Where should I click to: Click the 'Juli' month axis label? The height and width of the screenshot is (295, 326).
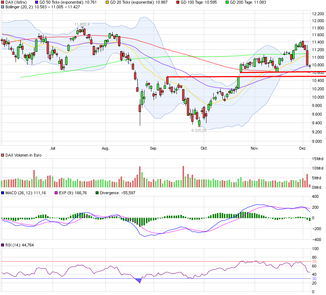click(53, 148)
